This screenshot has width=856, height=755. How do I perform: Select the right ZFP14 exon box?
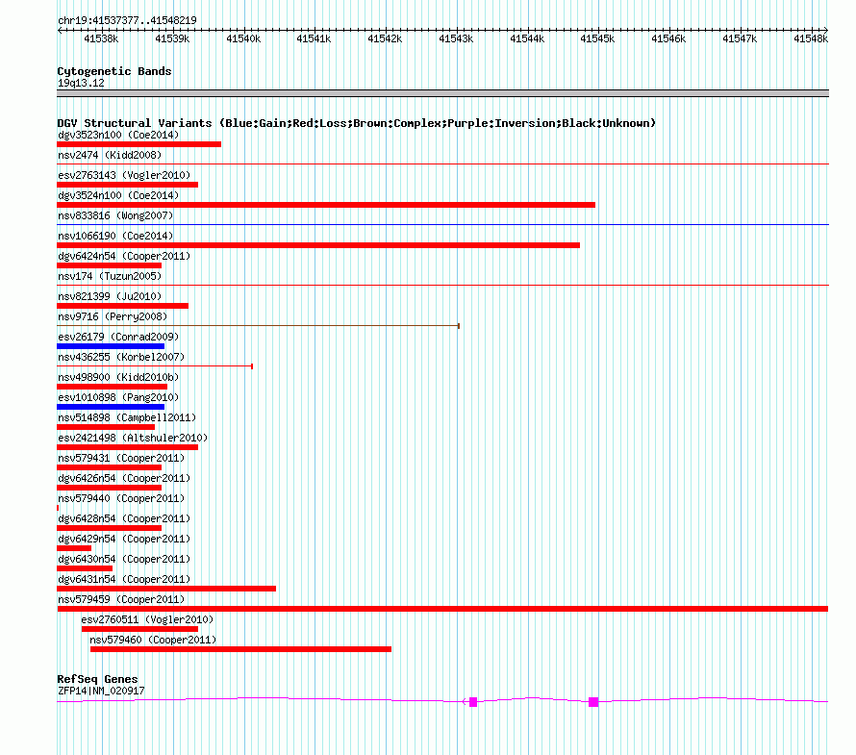tap(593, 702)
